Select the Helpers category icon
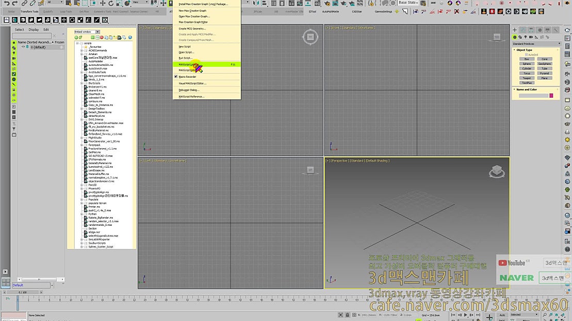Screen dimensions: 572x321 pos(535,37)
